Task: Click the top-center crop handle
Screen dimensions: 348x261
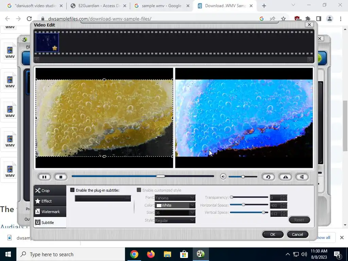Action: click(104, 80)
